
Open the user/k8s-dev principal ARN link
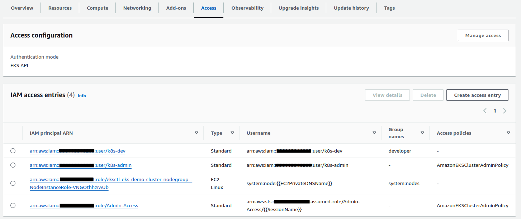click(x=77, y=151)
